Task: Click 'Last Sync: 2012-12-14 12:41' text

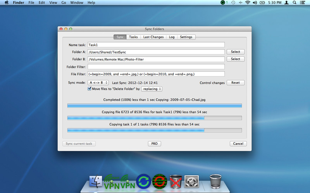Action: [x=135, y=83]
